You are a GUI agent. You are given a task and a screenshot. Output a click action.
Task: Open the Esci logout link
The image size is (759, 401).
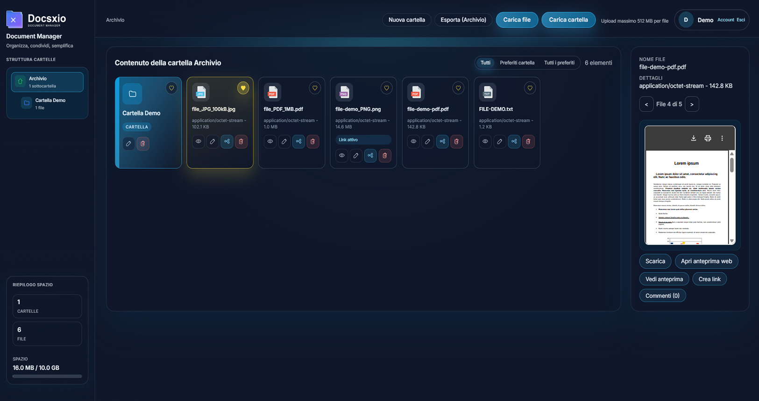click(741, 20)
